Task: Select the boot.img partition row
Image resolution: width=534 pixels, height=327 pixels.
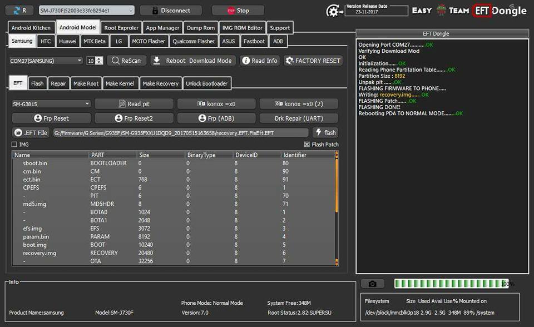Action: [x=174, y=245]
